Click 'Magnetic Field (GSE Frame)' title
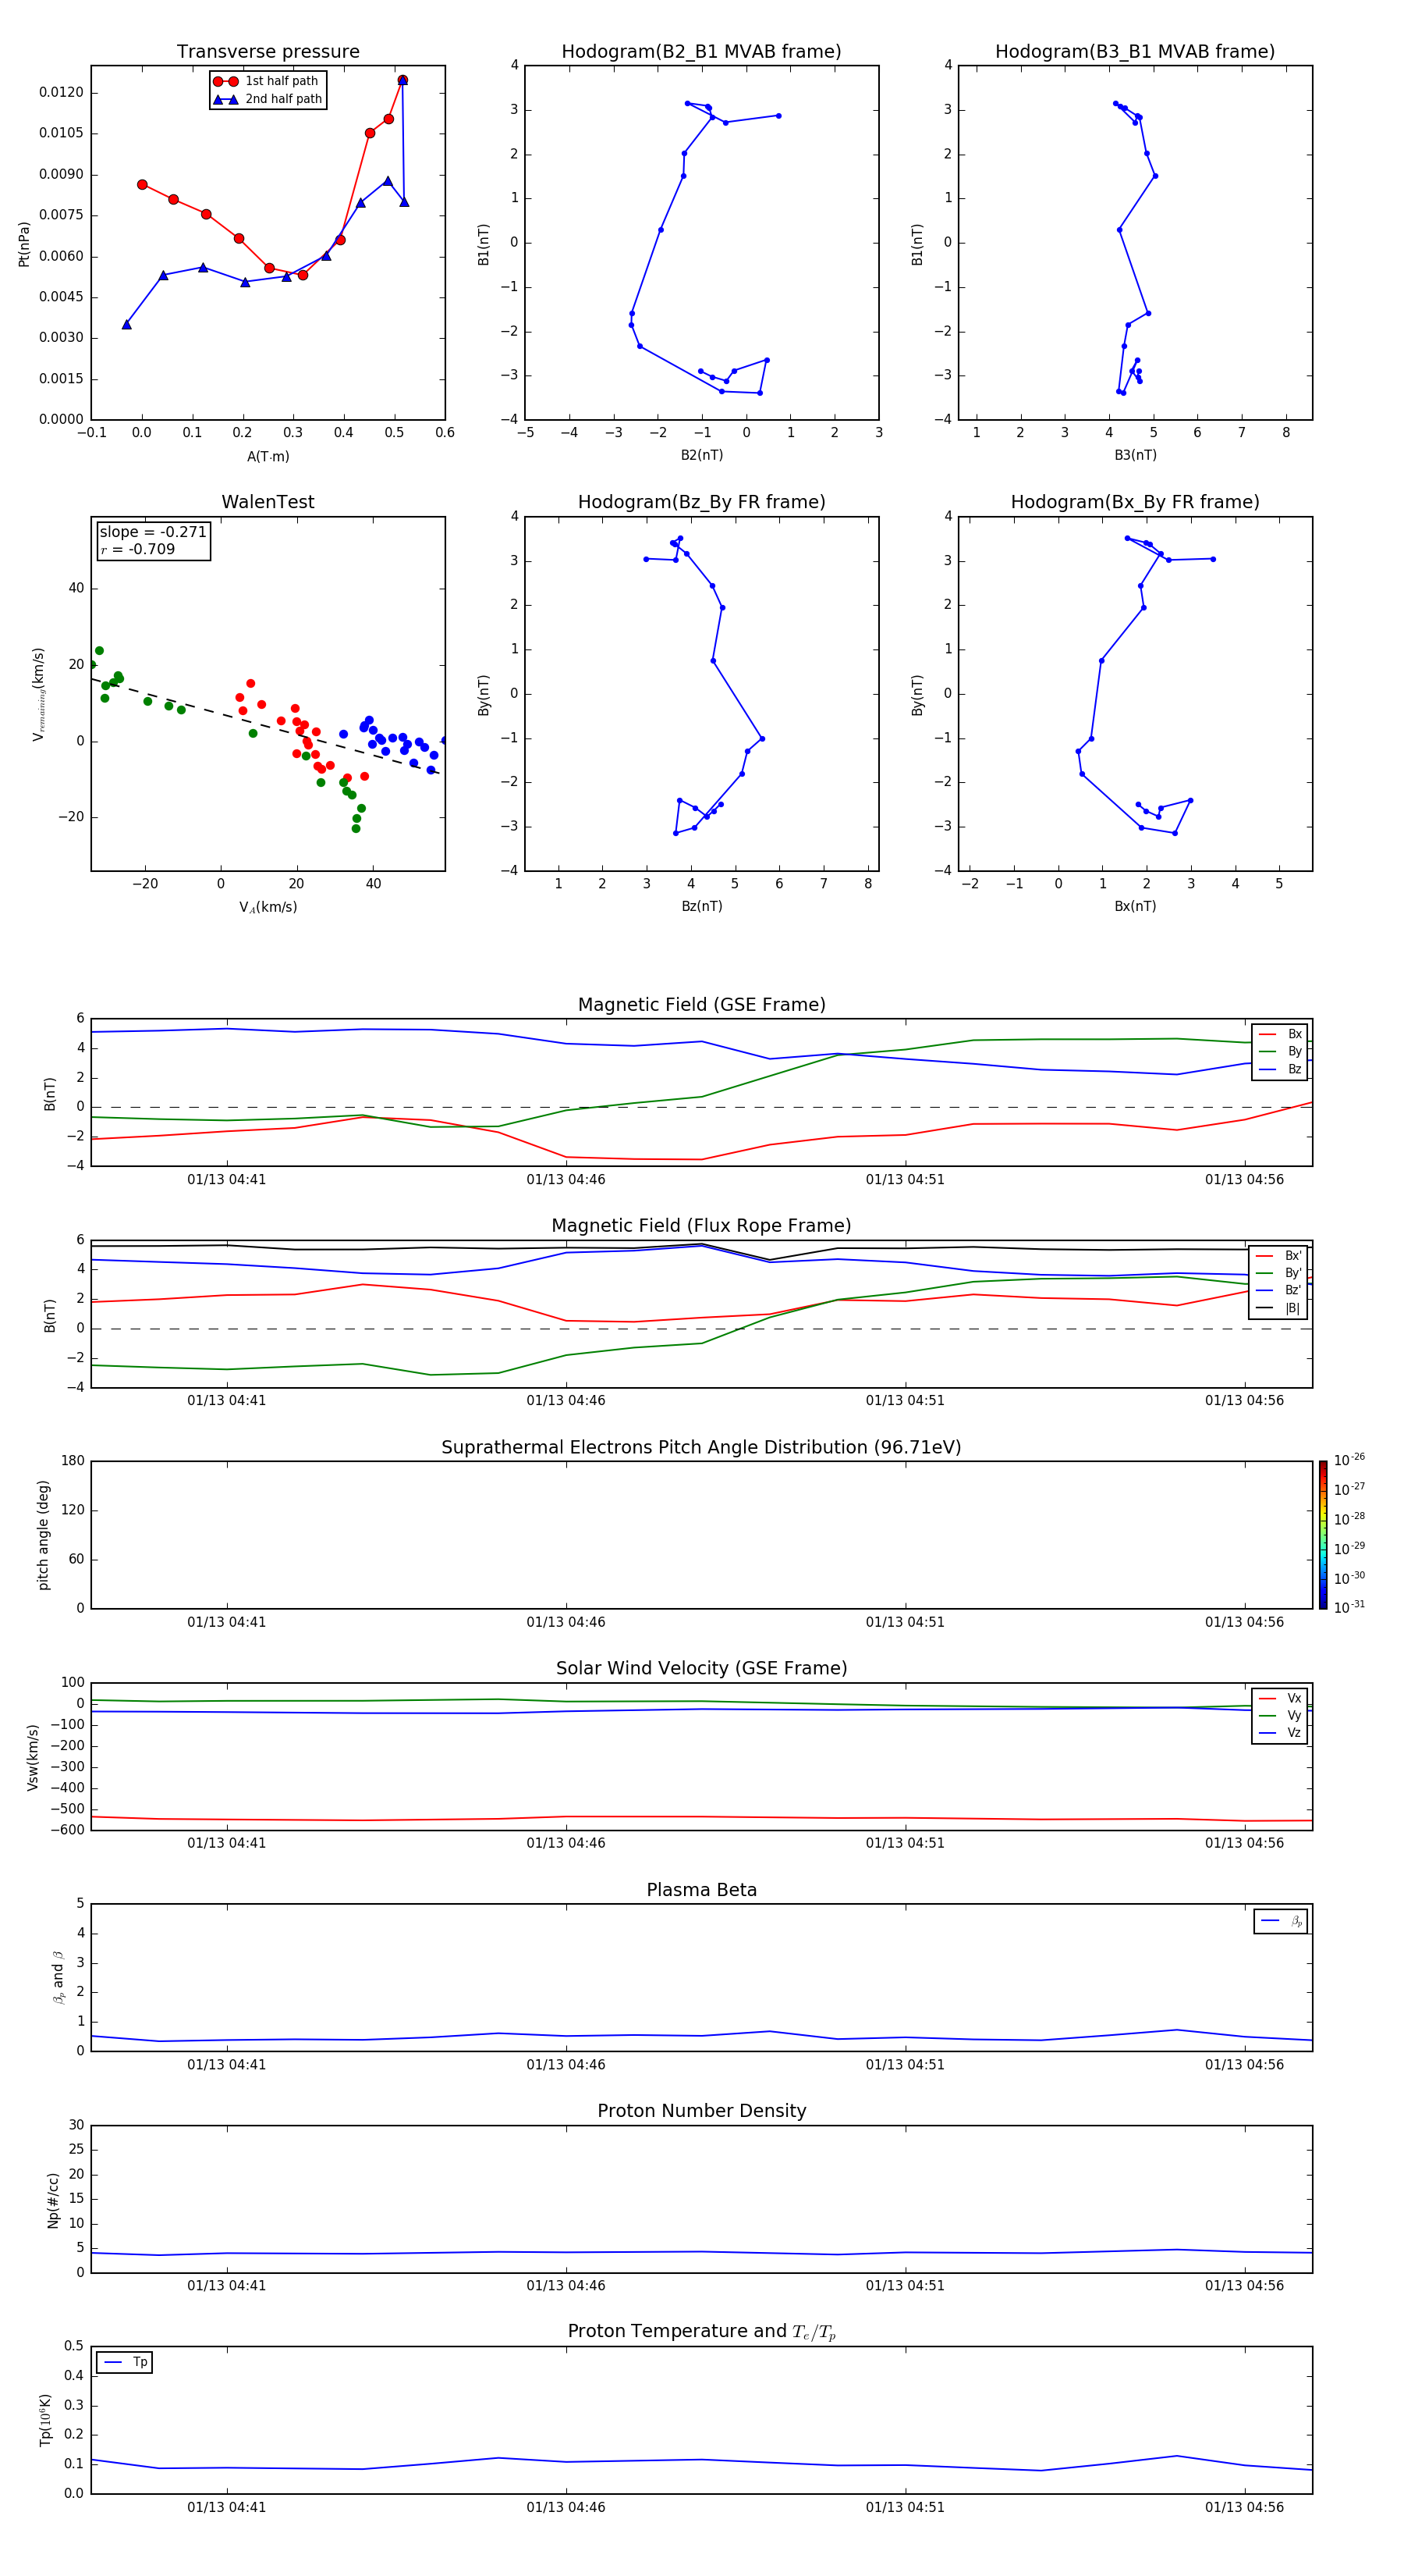Screen dimensions: 1404x2576 tap(701, 1005)
